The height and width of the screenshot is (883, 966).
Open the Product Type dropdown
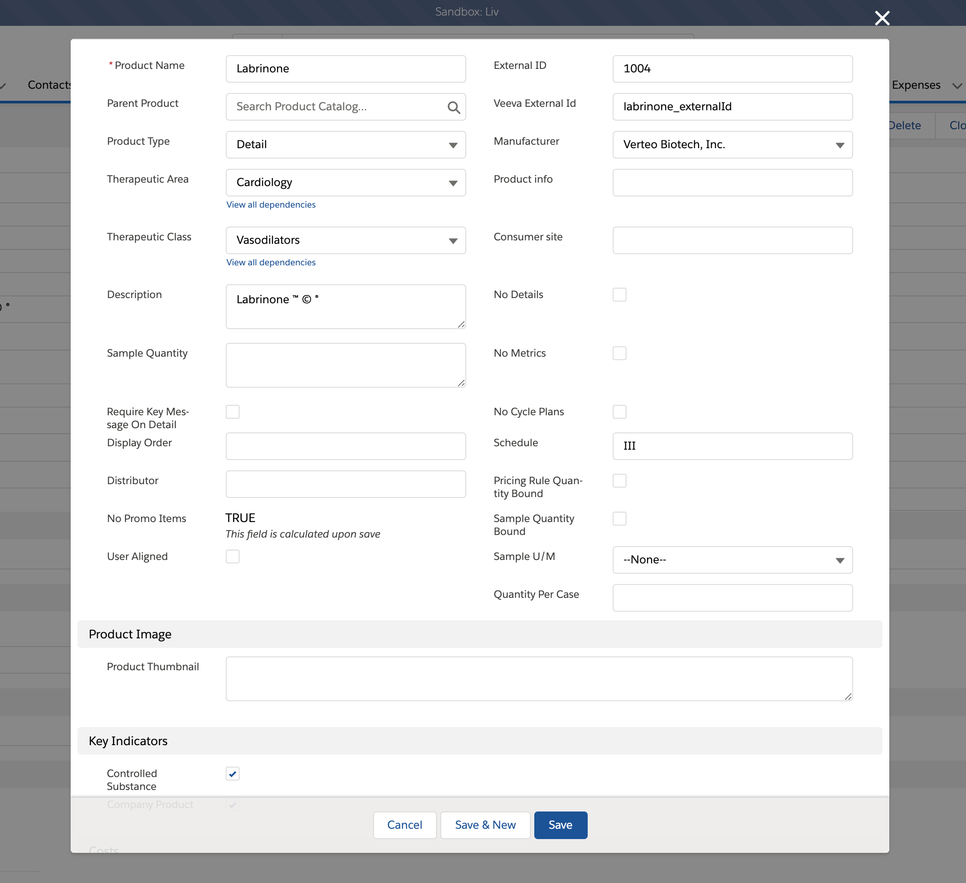pos(346,145)
